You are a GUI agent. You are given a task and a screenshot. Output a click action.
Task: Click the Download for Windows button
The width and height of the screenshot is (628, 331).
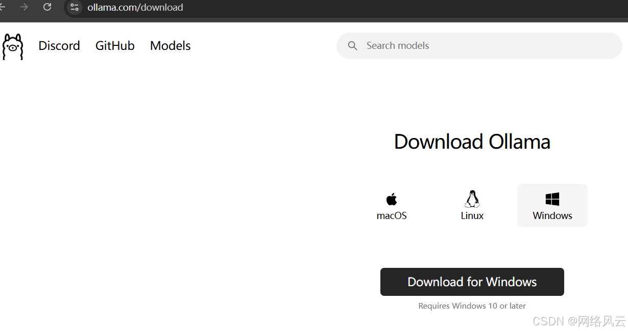(x=472, y=282)
